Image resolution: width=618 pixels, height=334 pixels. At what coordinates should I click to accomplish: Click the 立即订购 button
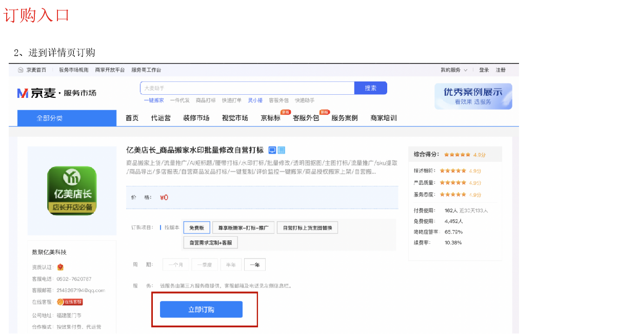(x=201, y=309)
